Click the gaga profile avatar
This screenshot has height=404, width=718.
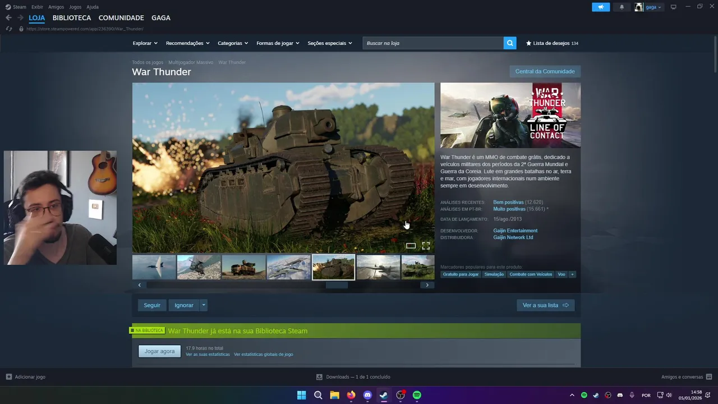(x=639, y=7)
